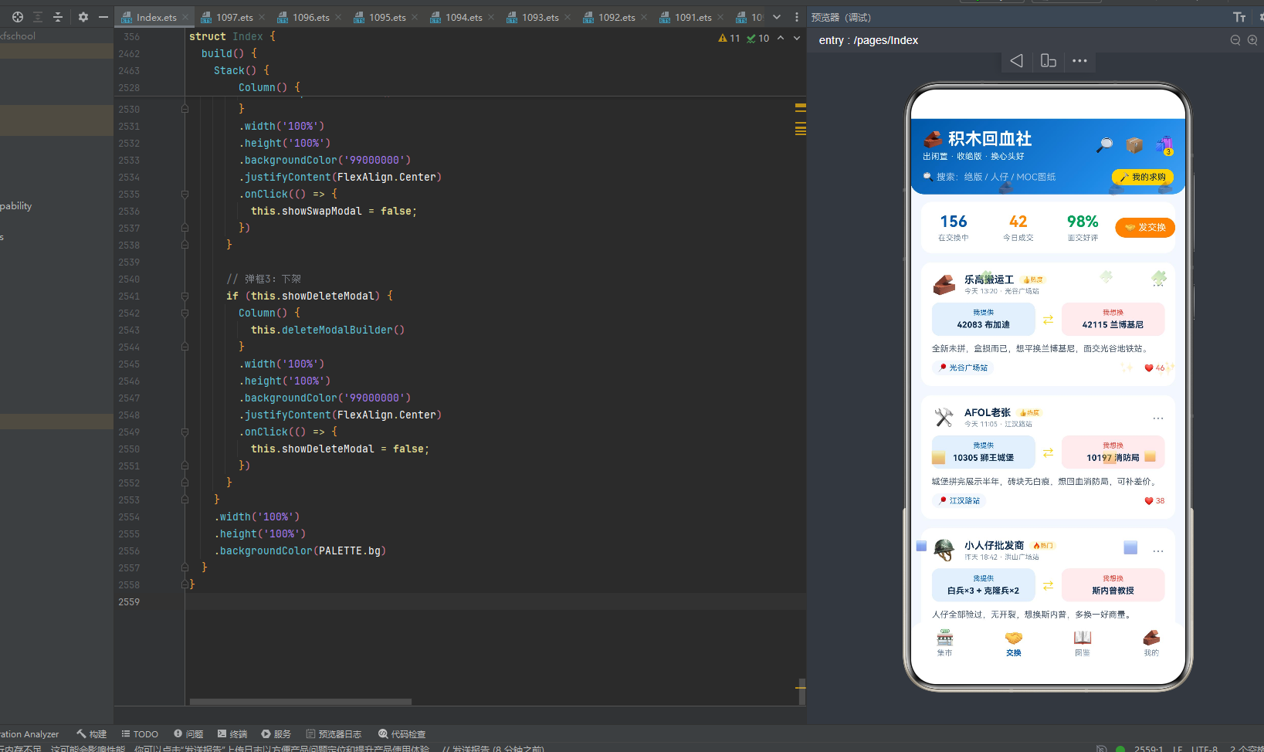Close the 1097.ets tab
The image size is (1264, 752).
[x=262, y=17]
